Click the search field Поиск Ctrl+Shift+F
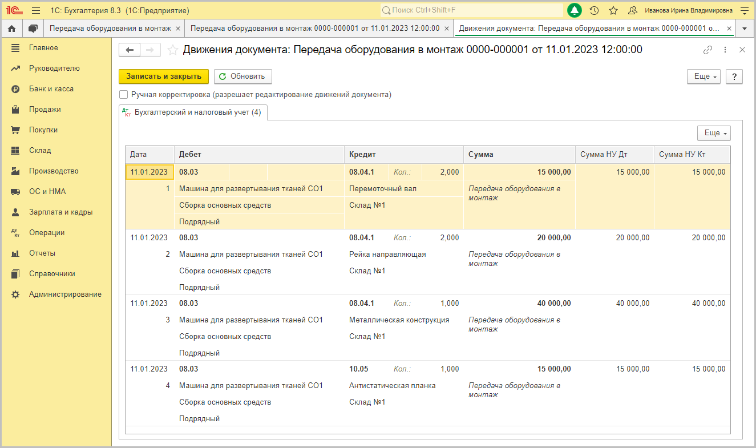This screenshot has height=448, width=756. pyautogui.click(x=472, y=10)
